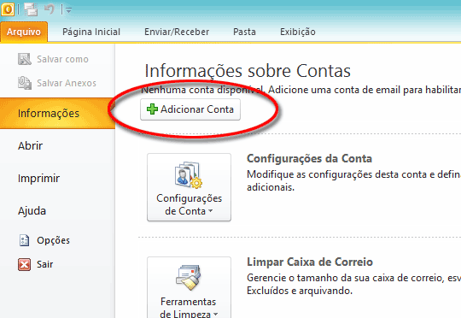
Task: Click the Outlook application icon in title bar
Action: tap(8, 9)
